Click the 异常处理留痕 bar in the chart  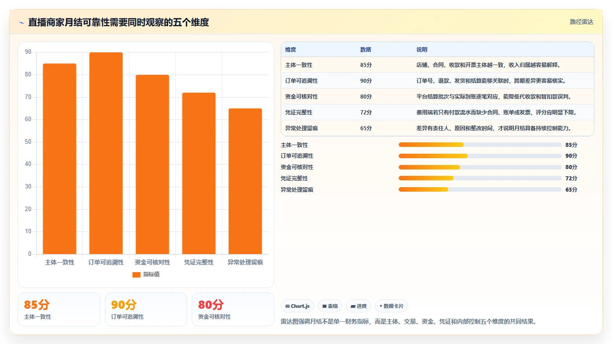click(245, 181)
